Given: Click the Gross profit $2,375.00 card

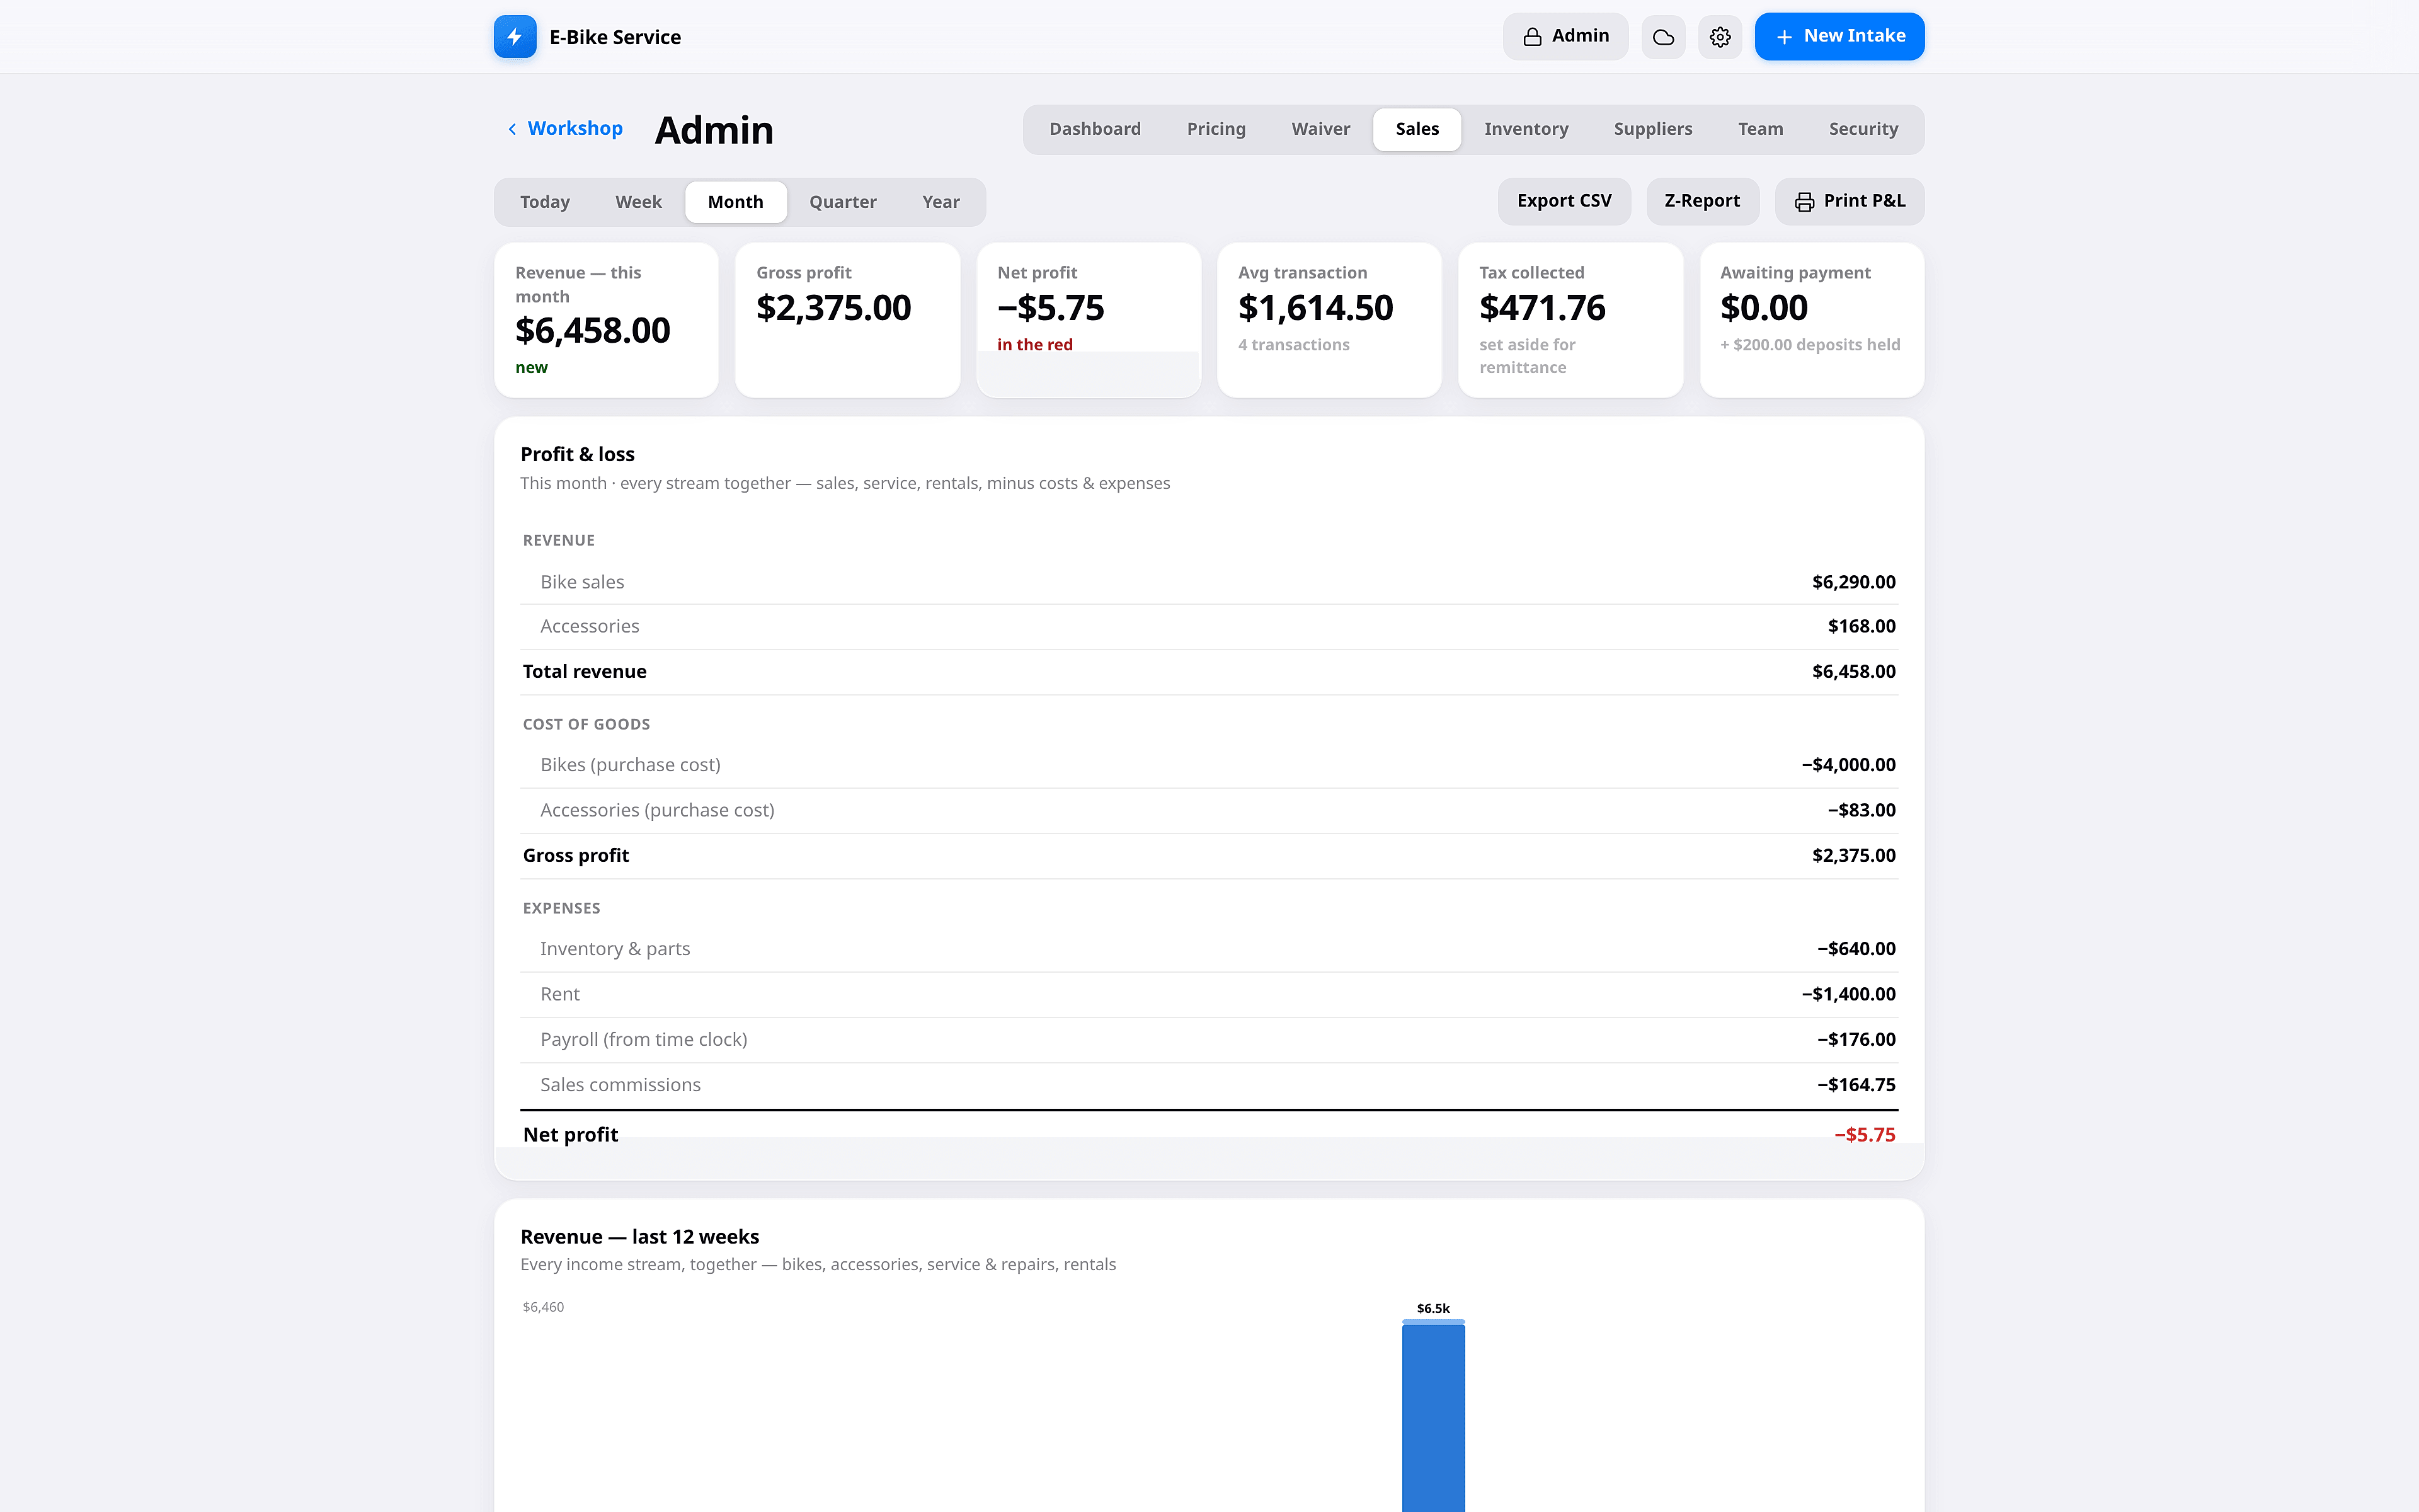Looking at the screenshot, I should (x=848, y=320).
